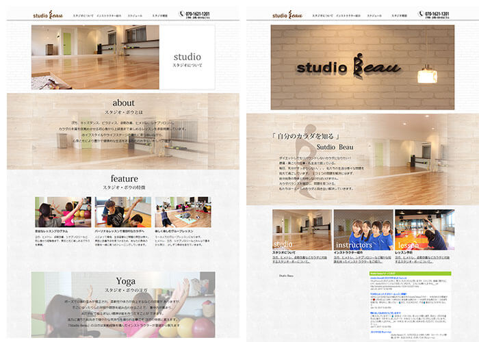Click the studio Beau logo on right page

click(287, 14)
